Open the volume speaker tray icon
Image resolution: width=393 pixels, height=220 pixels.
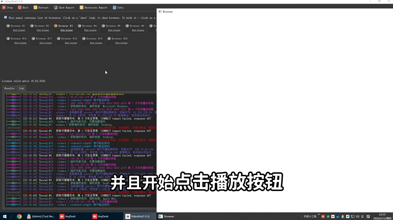click(357, 217)
